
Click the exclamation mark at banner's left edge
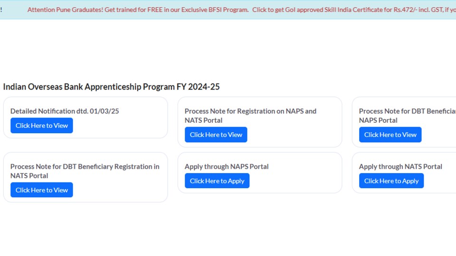[1, 9]
